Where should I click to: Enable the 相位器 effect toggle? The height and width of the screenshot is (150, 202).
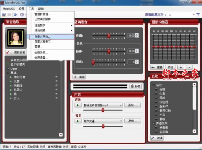pos(156,102)
